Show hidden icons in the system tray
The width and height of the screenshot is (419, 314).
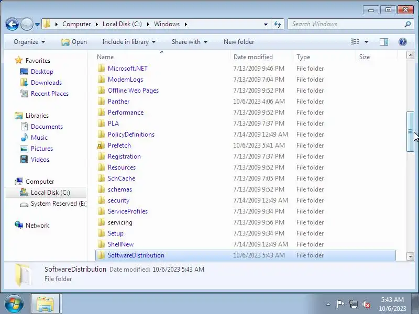[328, 304]
